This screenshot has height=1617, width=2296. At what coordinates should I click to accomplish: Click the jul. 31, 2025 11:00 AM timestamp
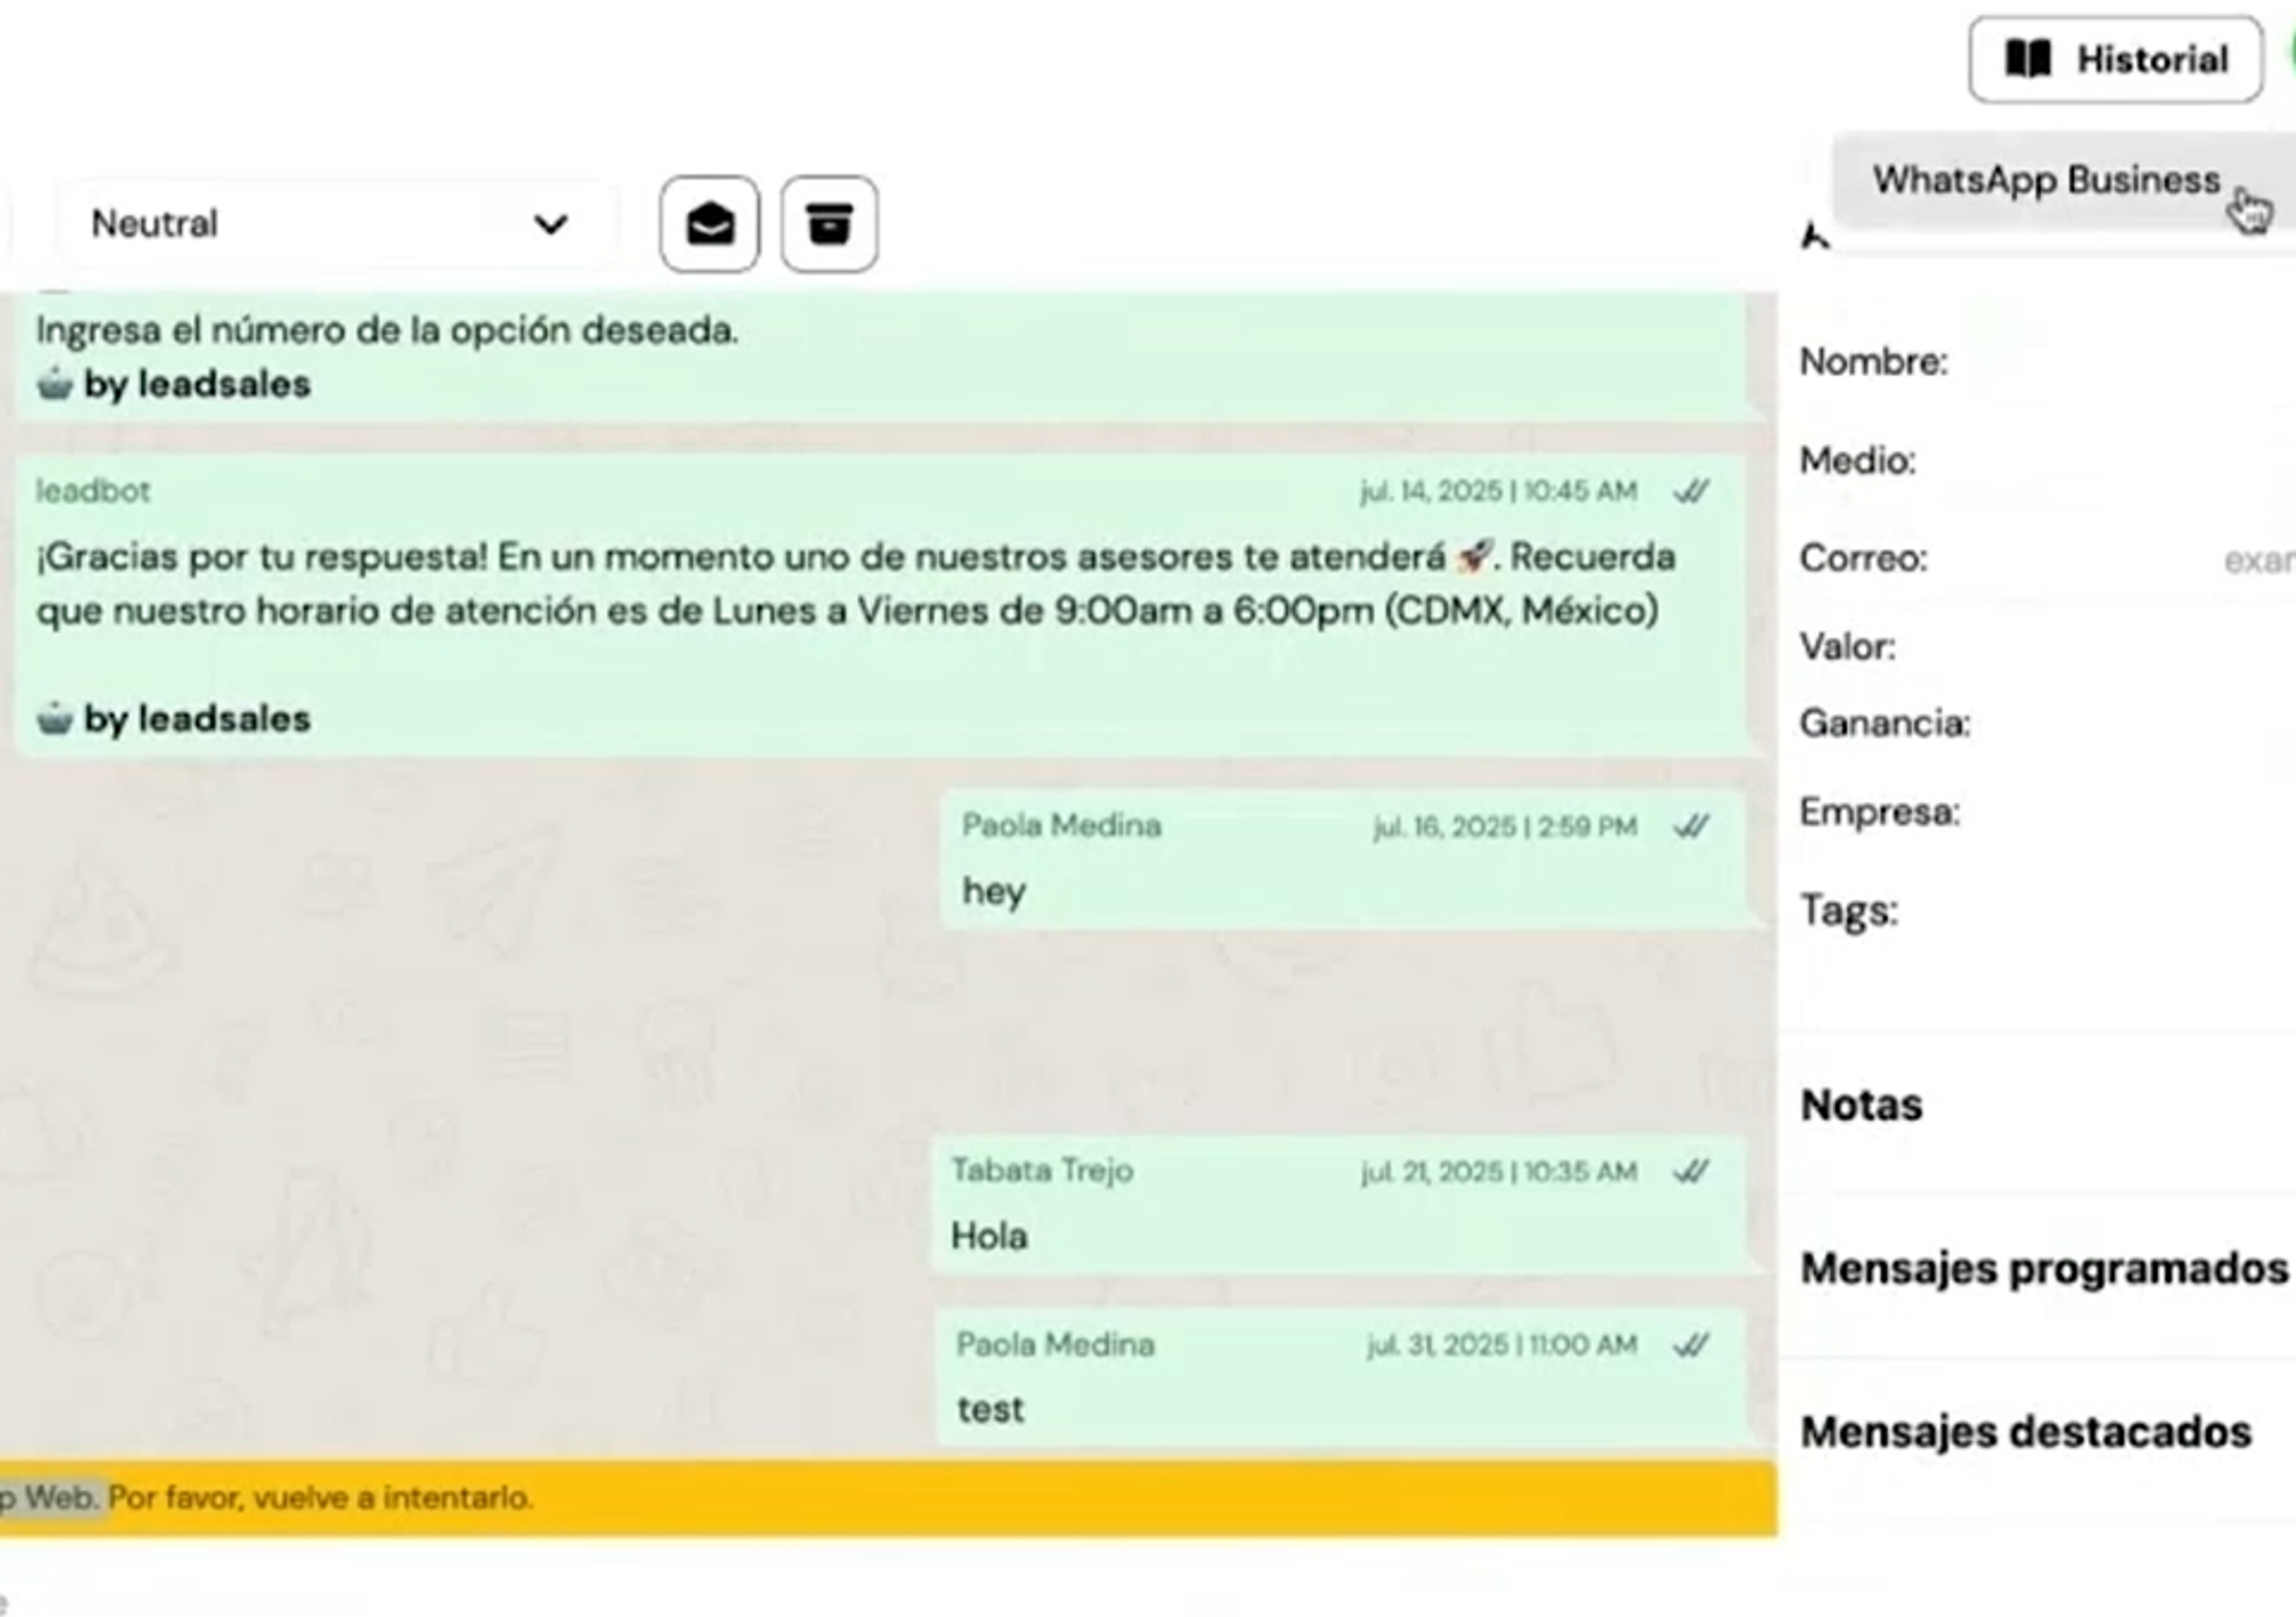pos(1502,1345)
